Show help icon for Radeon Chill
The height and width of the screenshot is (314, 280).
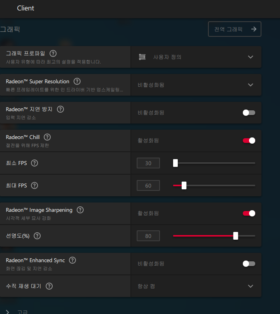tap(47, 137)
